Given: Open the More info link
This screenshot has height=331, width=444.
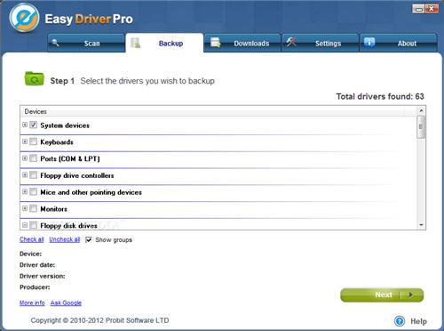Looking at the screenshot, I should (32, 303).
